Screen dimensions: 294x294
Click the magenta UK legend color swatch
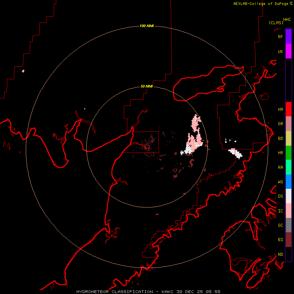(288, 51)
